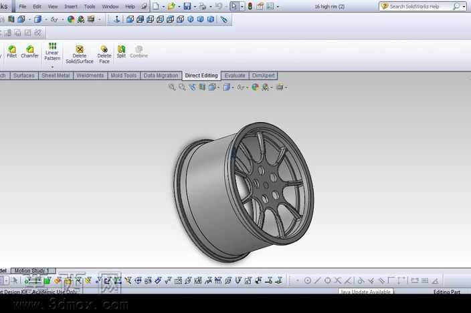Viewport: 471px width, 313px height.
Task: Switch to the Evaluate tab
Action: (235, 75)
